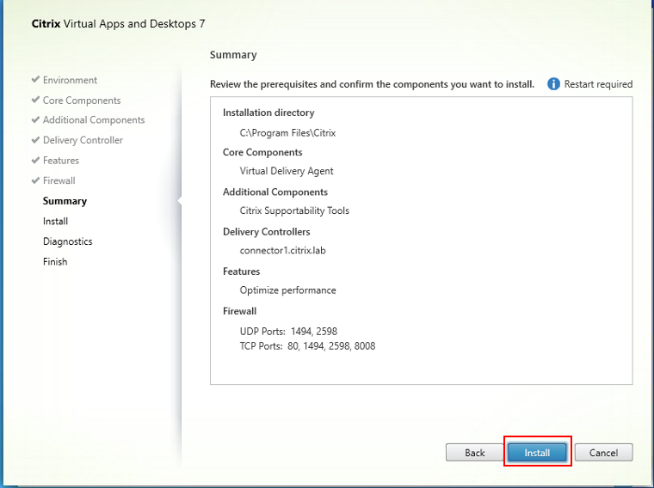The image size is (654, 488).
Task: Click the Restart required label text
Action: click(x=598, y=84)
